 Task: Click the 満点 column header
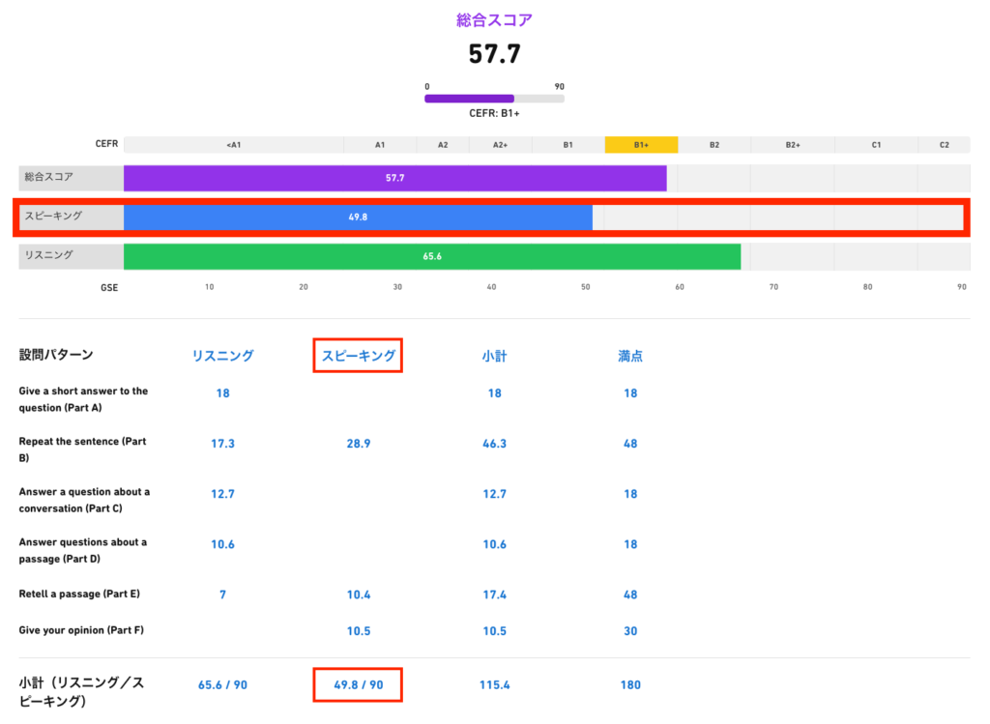pyautogui.click(x=630, y=356)
